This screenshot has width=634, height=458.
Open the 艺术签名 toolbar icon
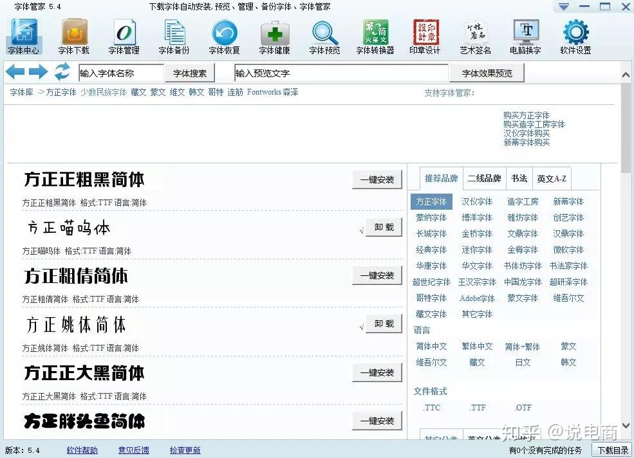pyautogui.click(x=475, y=37)
